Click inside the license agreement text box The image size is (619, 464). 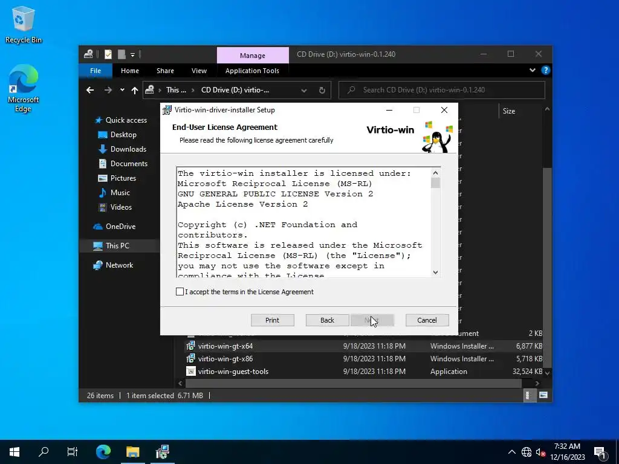pyautogui.click(x=304, y=222)
